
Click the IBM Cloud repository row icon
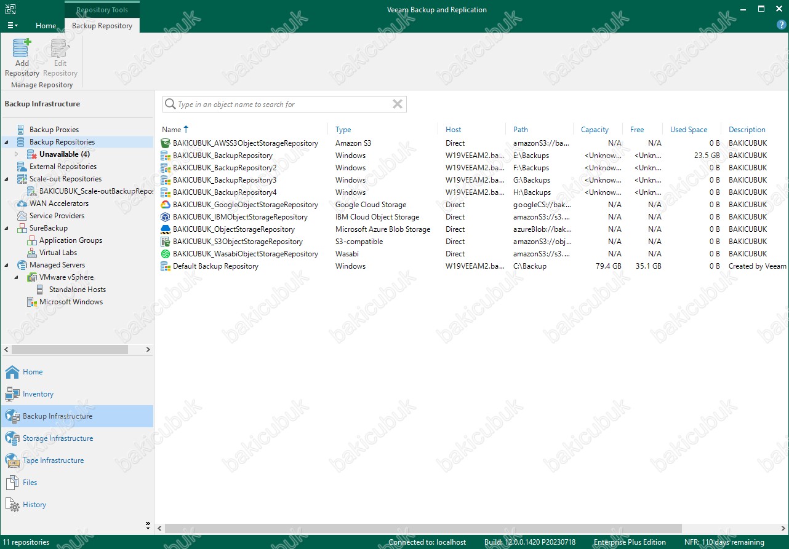pos(165,217)
